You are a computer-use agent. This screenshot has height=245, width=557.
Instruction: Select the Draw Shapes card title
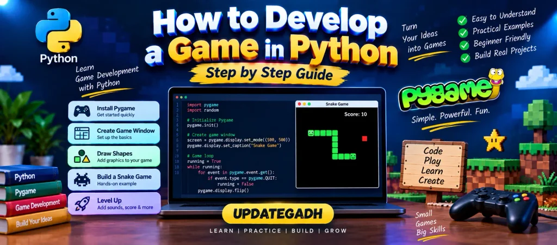[114, 154]
